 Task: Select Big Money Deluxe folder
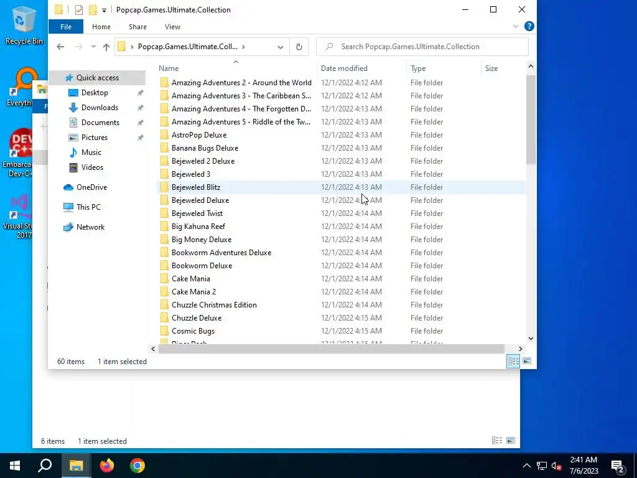pos(342,240)
